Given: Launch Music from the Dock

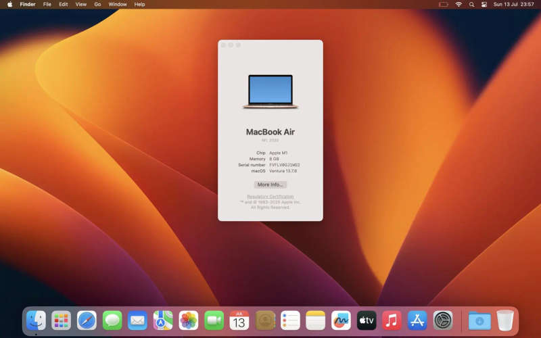Looking at the screenshot, I should [x=392, y=320].
